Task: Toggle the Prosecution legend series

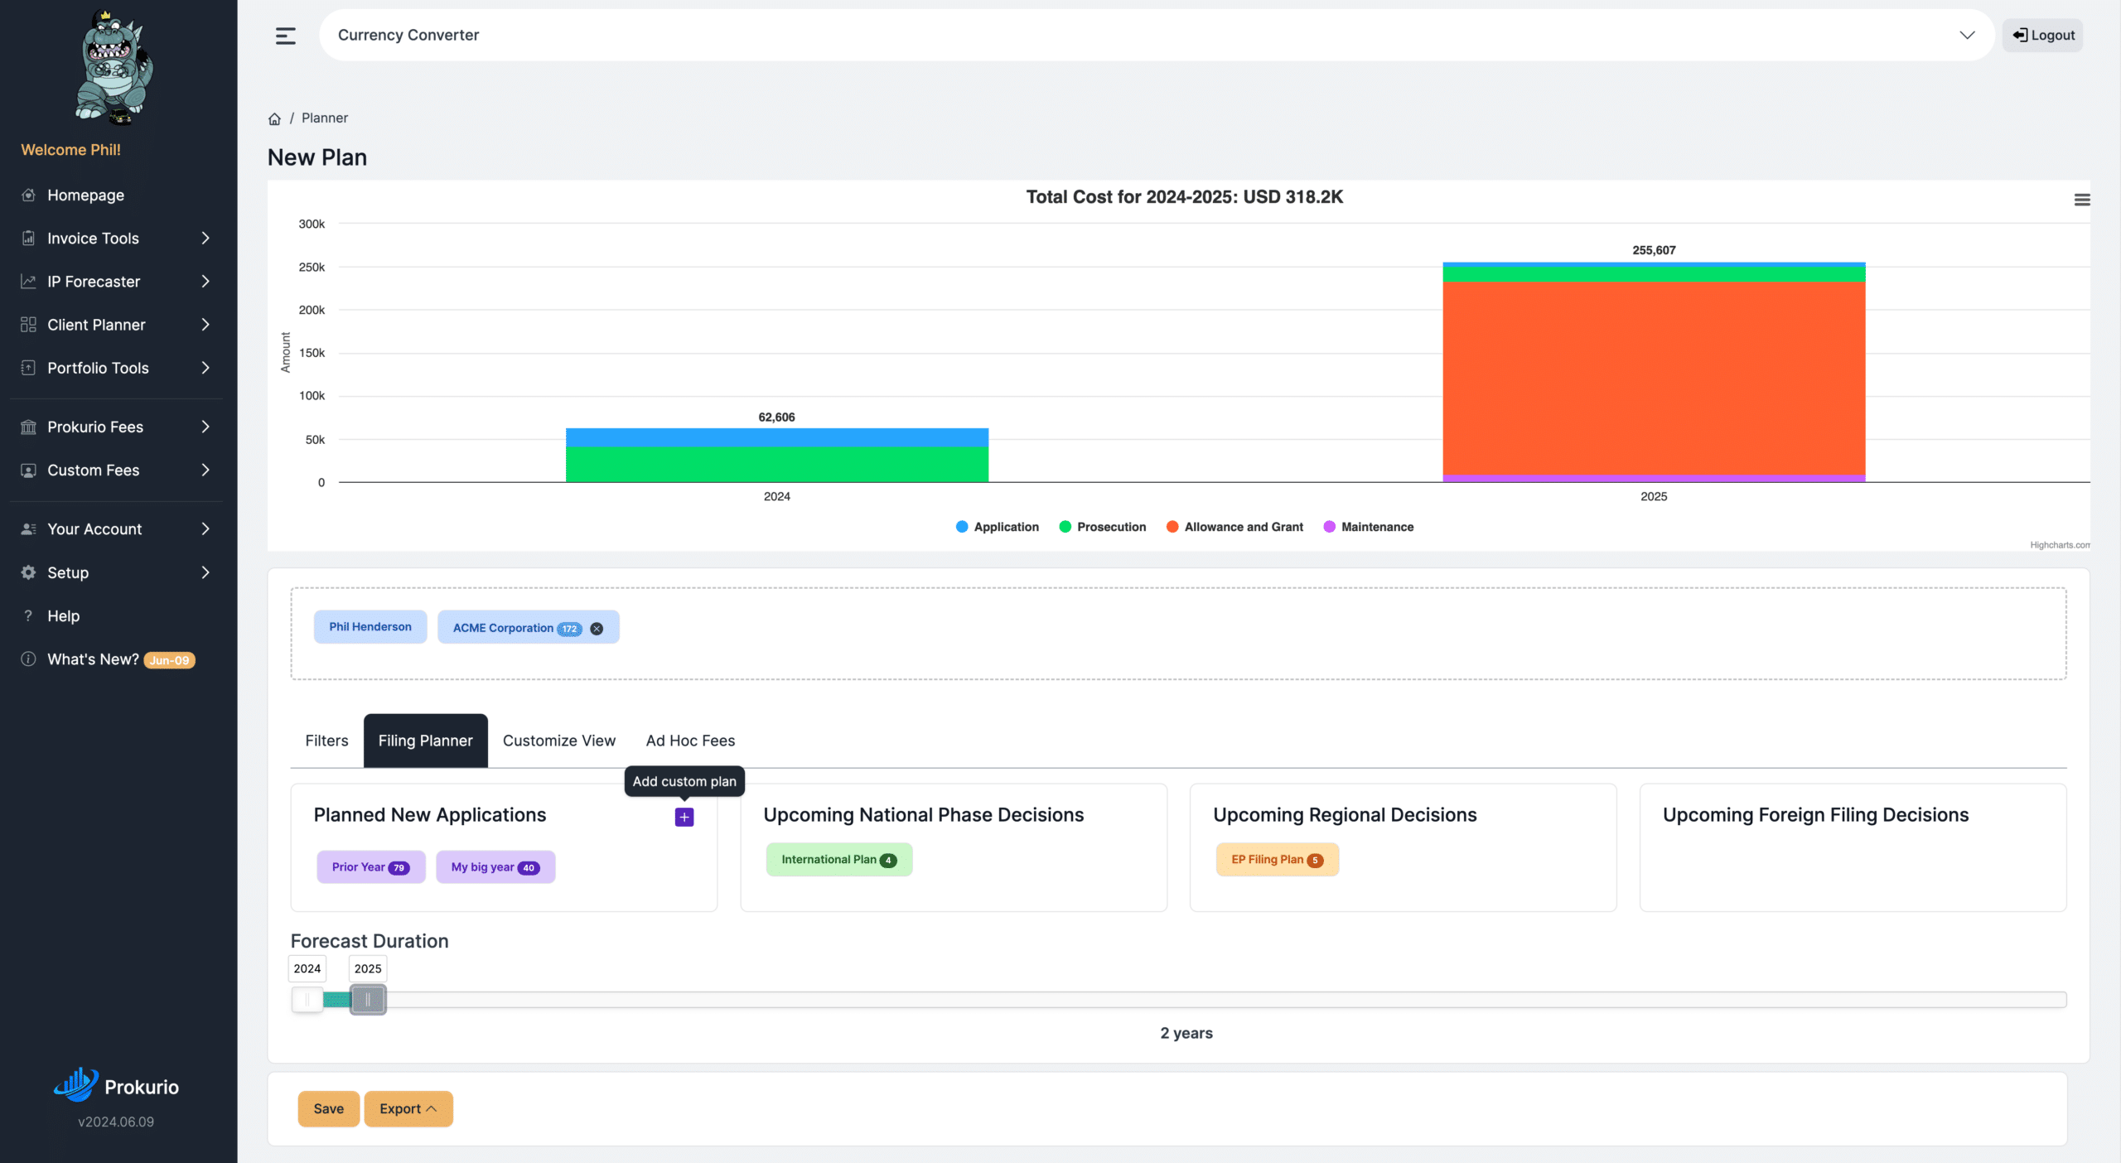Action: (1102, 527)
